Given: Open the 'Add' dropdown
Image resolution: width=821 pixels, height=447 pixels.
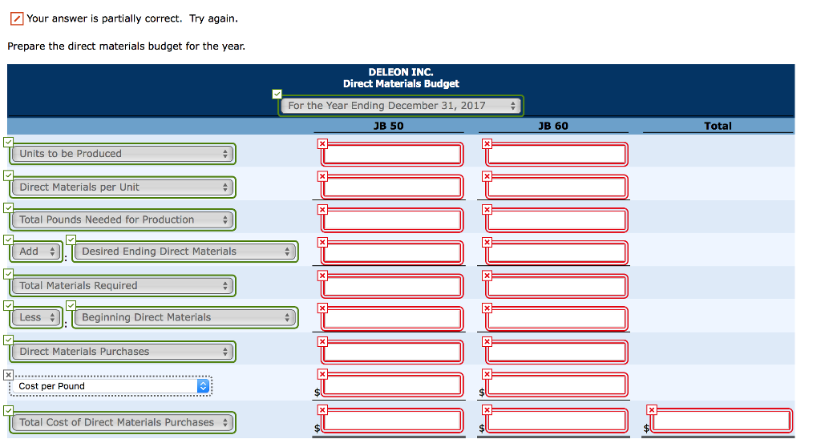Looking at the screenshot, I should (36, 252).
